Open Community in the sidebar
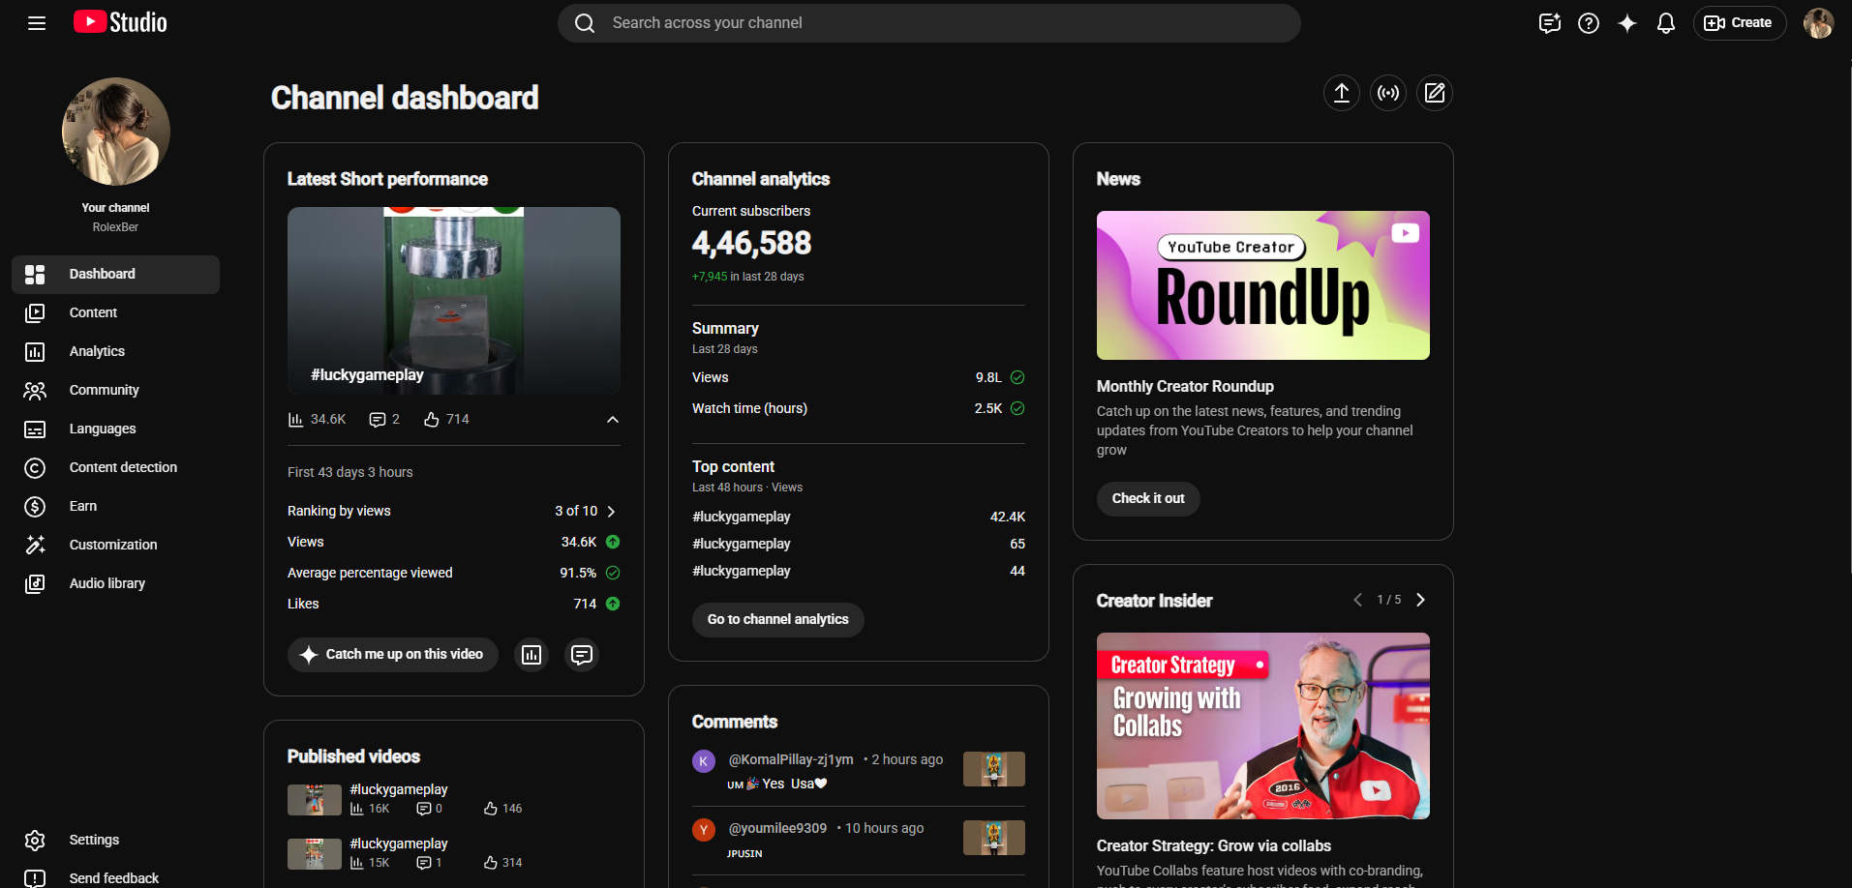Image resolution: width=1852 pixels, height=888 pixels. 115,391
